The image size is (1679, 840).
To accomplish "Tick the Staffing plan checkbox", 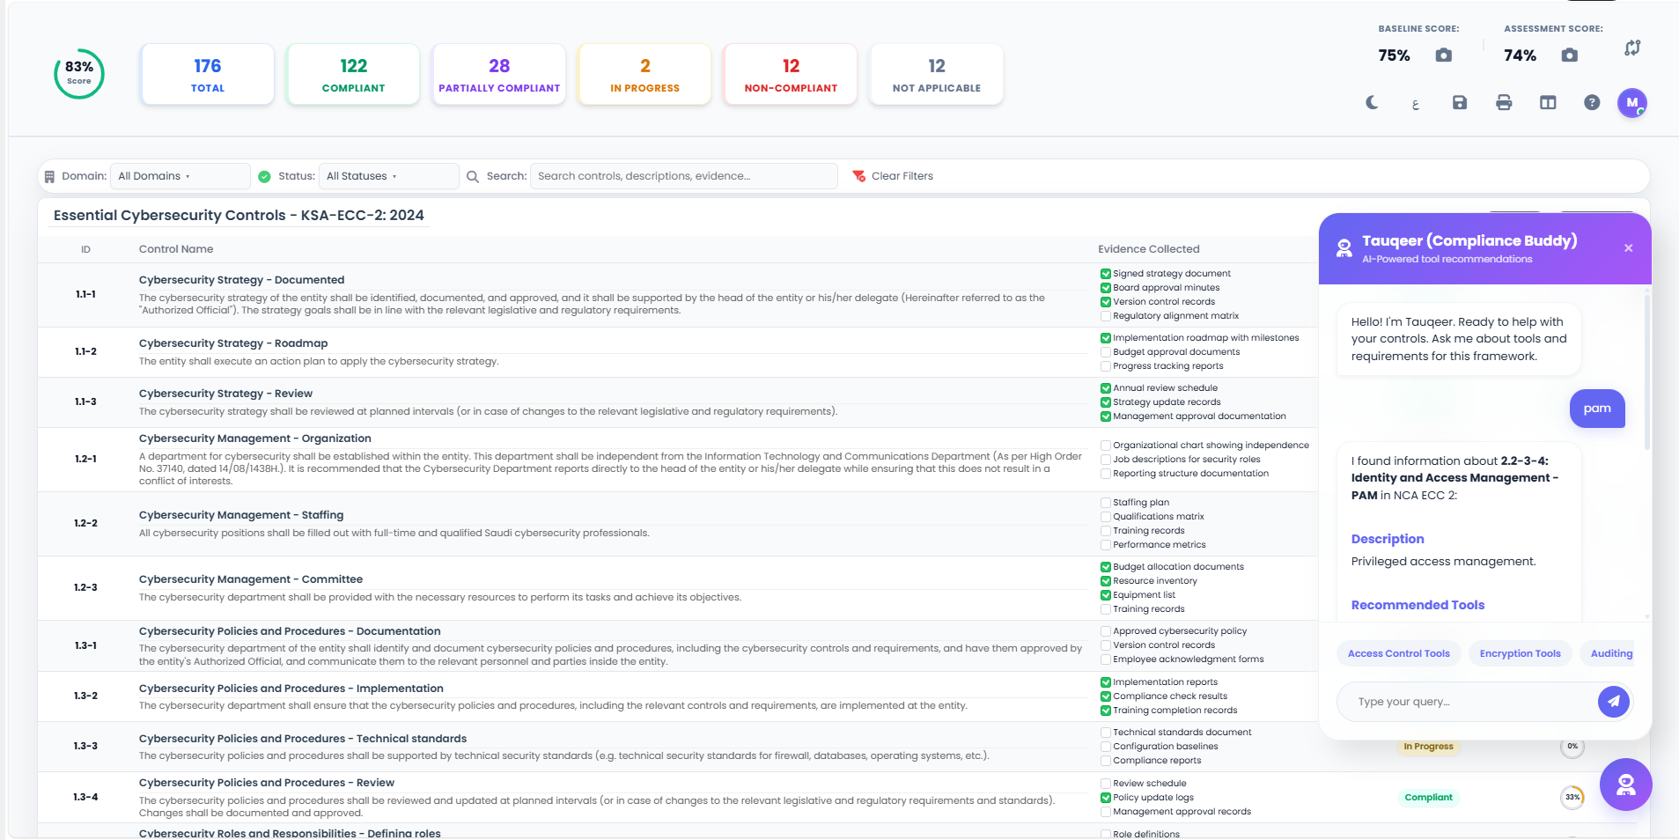I will 1106,503.
